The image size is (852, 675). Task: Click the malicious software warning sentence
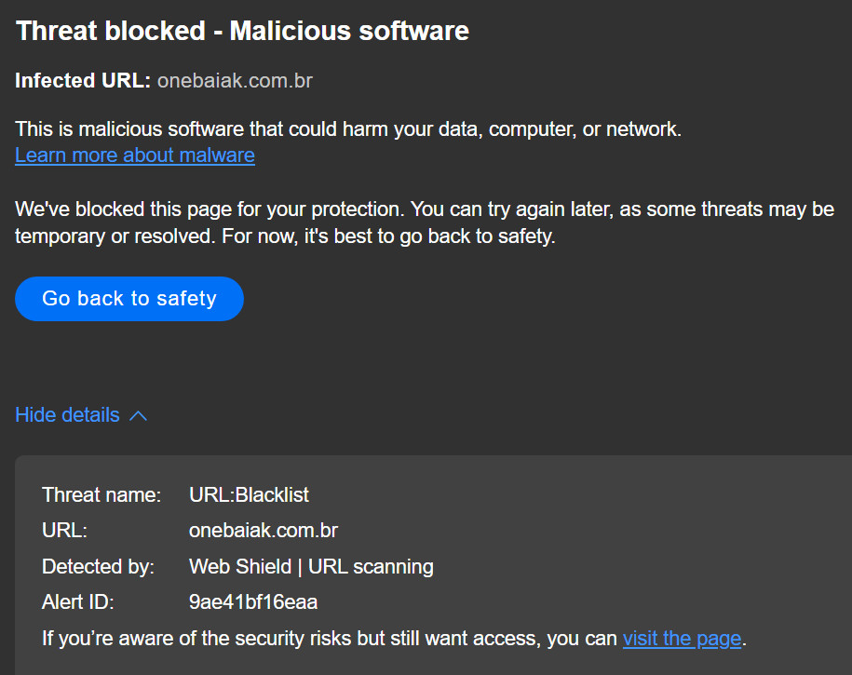(x=348, y=129)
